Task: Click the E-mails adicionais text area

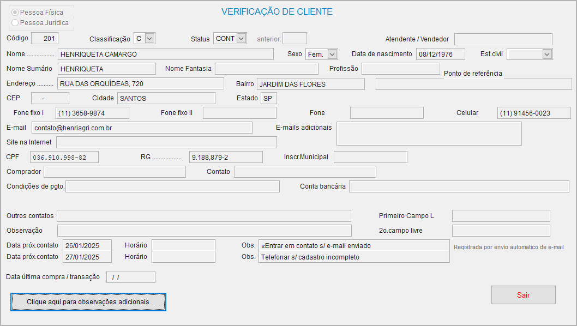Action: pyautogui.click(x=429, y=134)
